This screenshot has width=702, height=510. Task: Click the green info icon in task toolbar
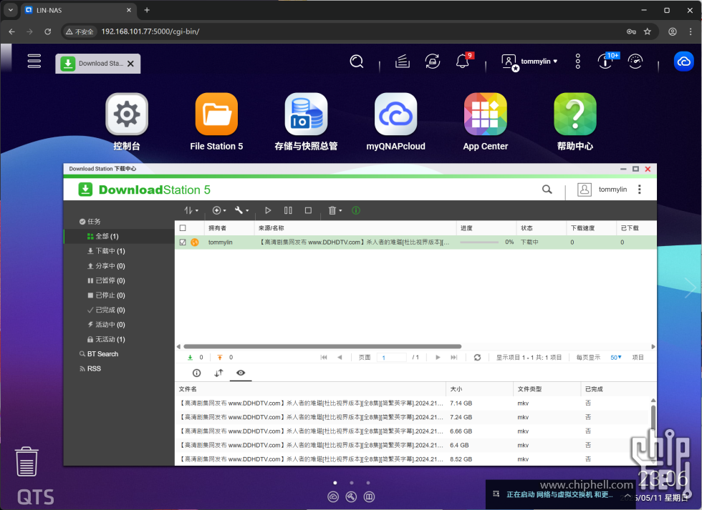pos(356,210)
